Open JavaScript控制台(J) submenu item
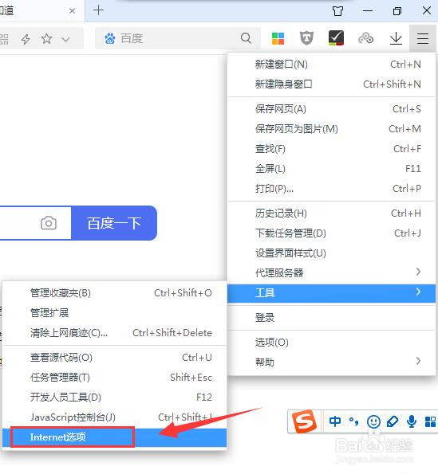438x474 pixels. [114, 417]
